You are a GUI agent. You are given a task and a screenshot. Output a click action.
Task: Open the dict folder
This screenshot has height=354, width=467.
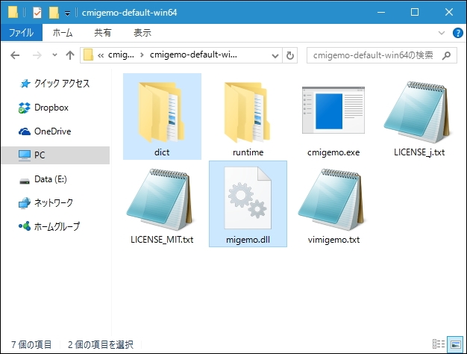click(162, 117)
